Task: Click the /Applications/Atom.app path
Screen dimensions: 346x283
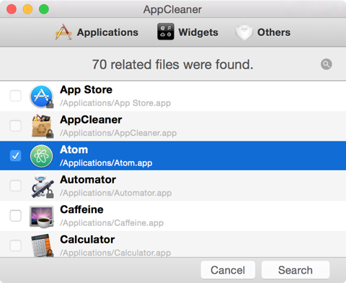Action: click(x=106, y=163)
